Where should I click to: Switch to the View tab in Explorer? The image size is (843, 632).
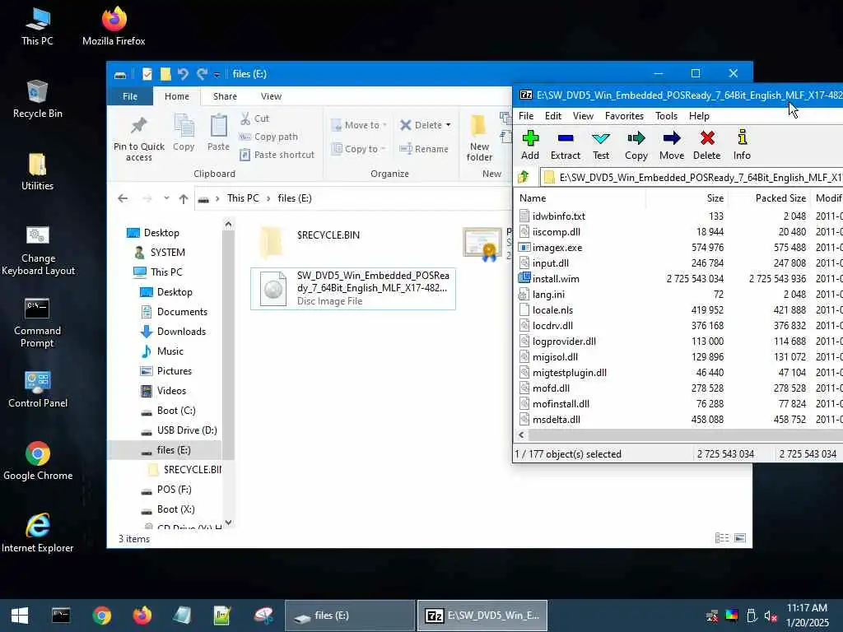click(271, 96)
